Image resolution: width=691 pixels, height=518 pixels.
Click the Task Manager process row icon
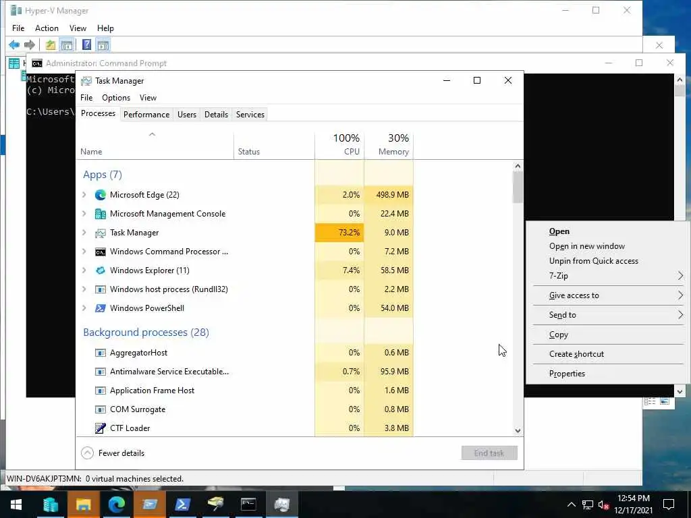tap(101, 233)
